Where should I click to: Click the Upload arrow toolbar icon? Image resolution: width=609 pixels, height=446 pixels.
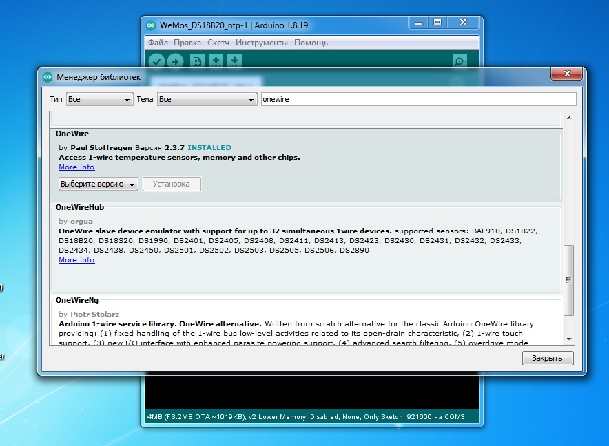coord(175,61)
